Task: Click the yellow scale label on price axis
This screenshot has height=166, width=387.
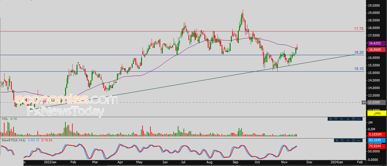Action: coord(377,113)
